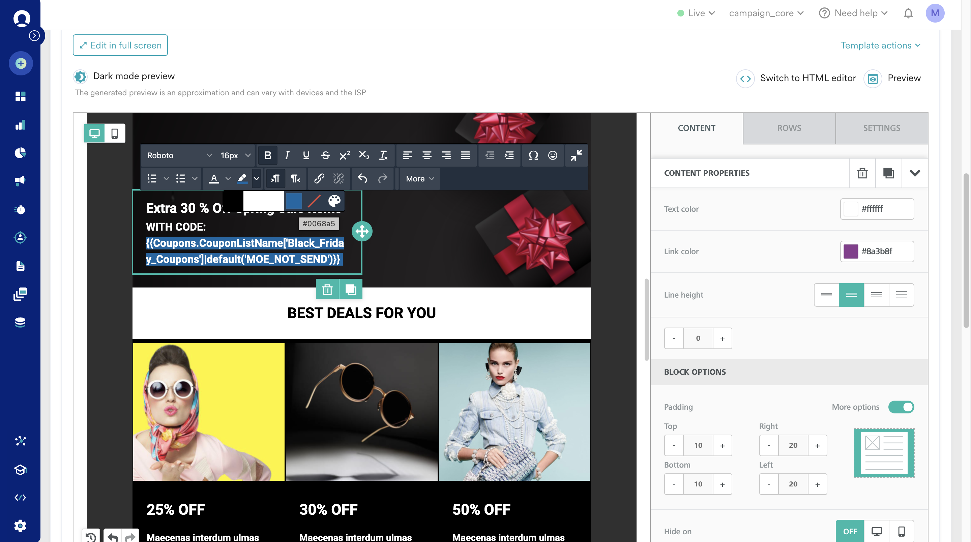Toggle strikethrough text formatting

(325, 155)
